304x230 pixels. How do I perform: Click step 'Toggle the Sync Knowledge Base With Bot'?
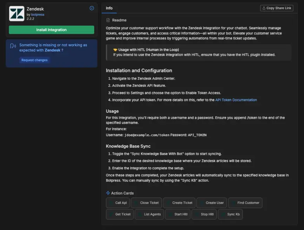pos(167,154)
